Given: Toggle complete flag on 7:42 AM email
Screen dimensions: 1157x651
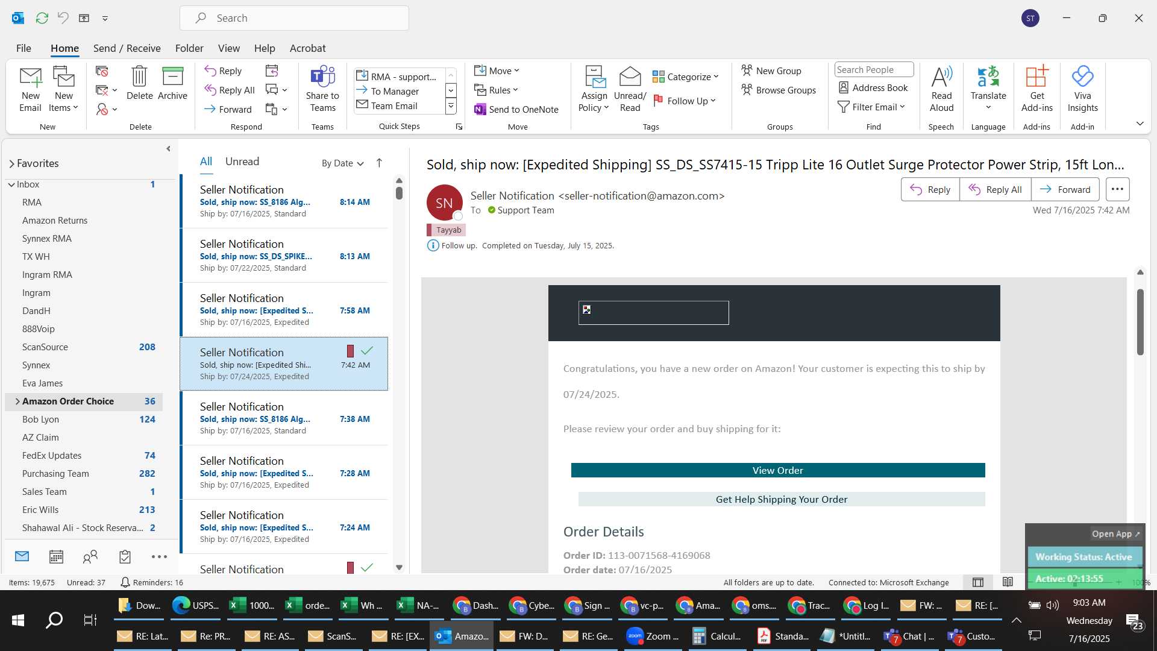Looking at the screenshot, I should click(367, 351).
